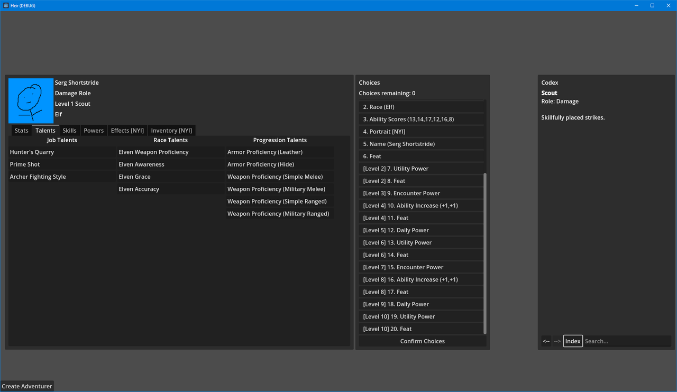The image size is (677, 392).
Task: Open Level 3 choice 9. Encounter Power
Action: coord(421,193)
